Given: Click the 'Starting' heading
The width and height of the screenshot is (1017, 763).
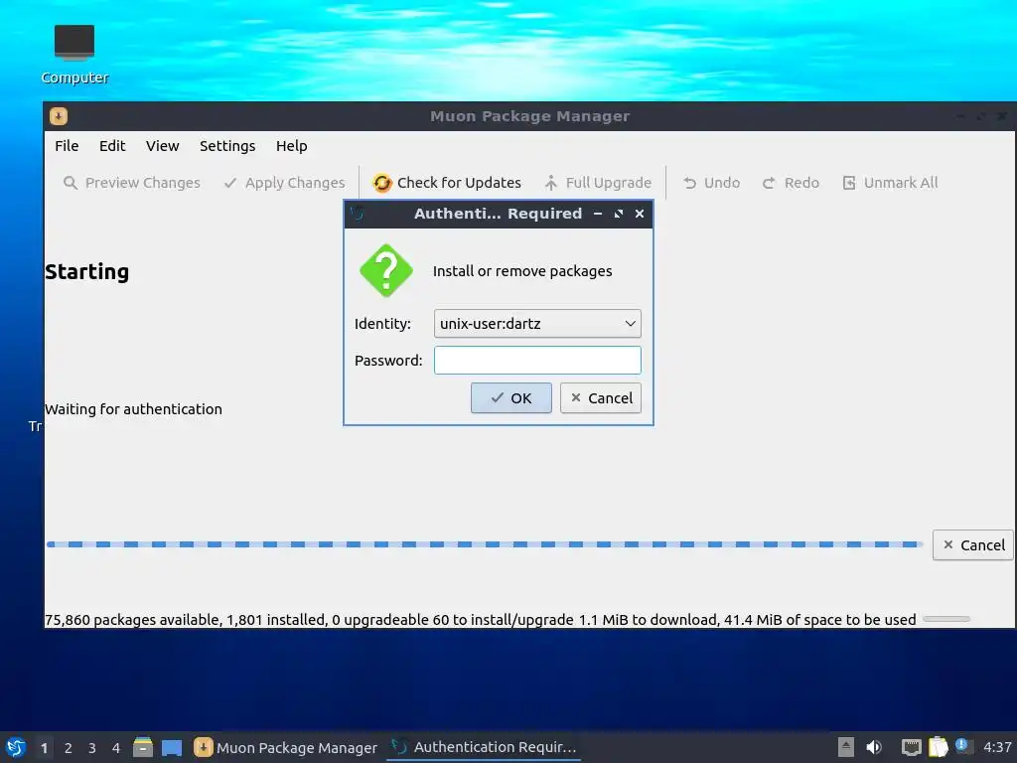Looking at the screenshot, I should [x=87, y=272].
